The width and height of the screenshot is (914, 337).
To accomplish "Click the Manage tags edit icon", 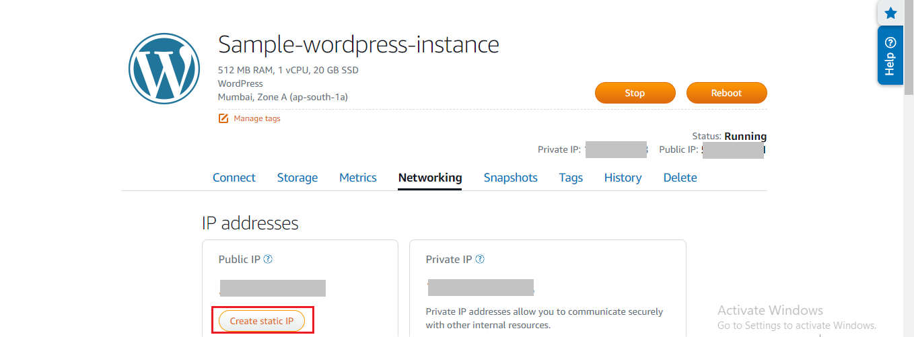I will 223,118.
